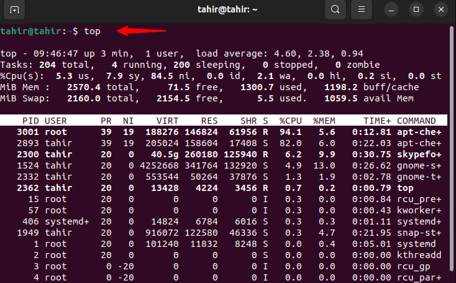Click the 1300.7 used memory value
This screenshot has width=456, height=283.
tap(257, 87)
